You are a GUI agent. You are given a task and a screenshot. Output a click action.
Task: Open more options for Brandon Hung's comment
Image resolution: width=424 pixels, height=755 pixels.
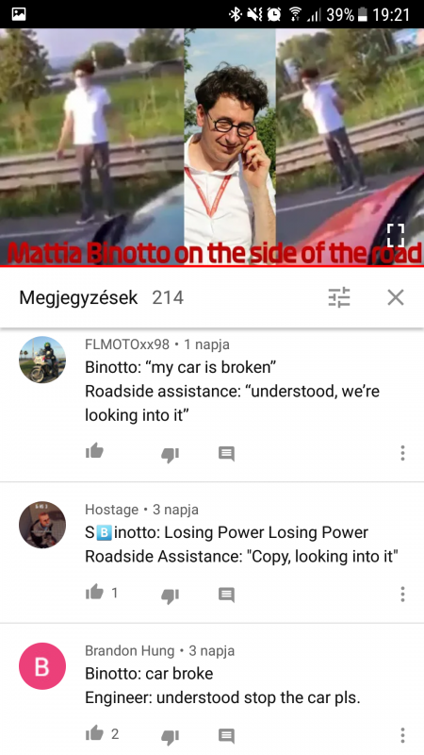point(402,736)
